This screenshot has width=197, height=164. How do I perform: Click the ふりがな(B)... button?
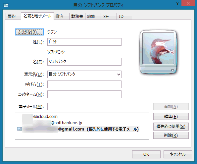(x=29, y=32)
